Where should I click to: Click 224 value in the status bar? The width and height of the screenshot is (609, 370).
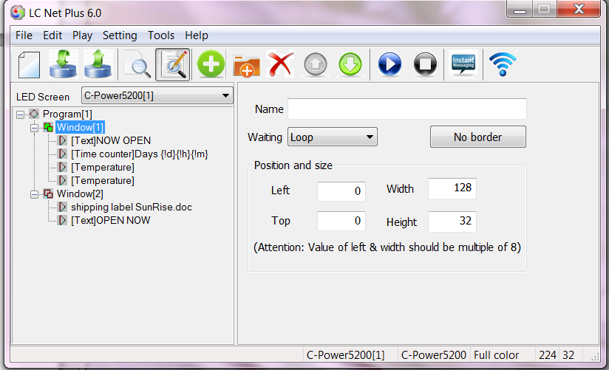(x=547, y=354)
